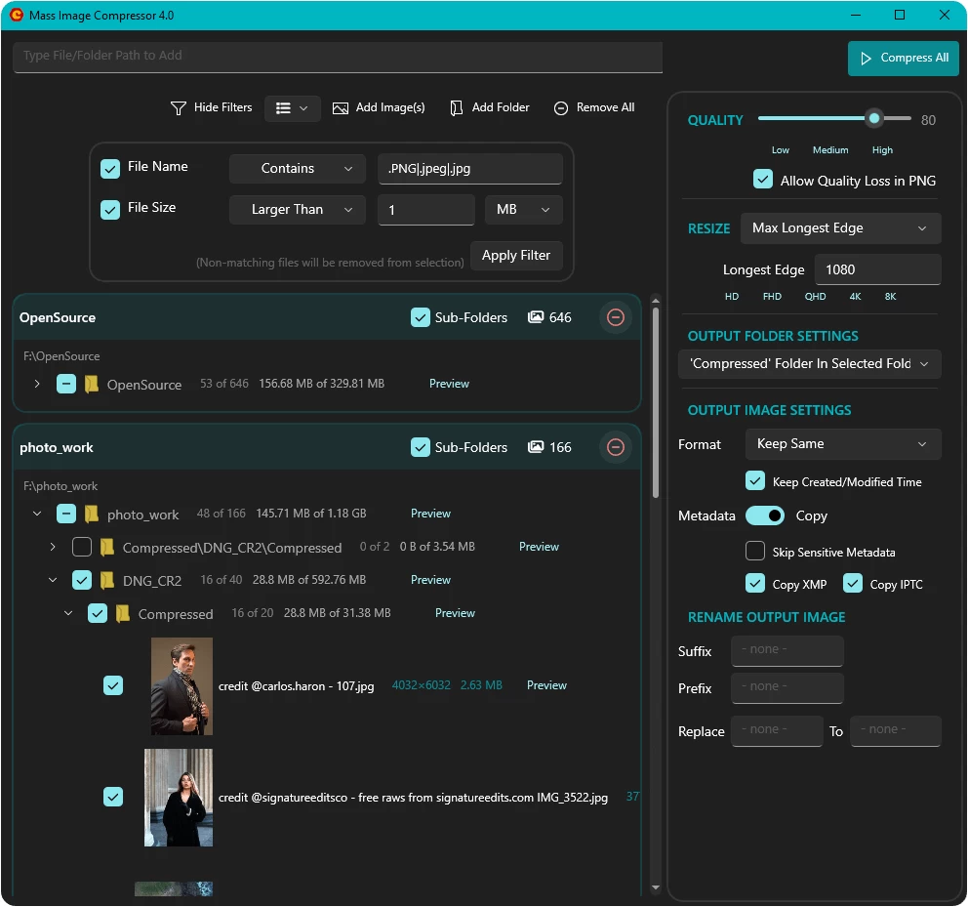Enable Skip Sensitive Metadata checkbox

click(x=755, y=552)
